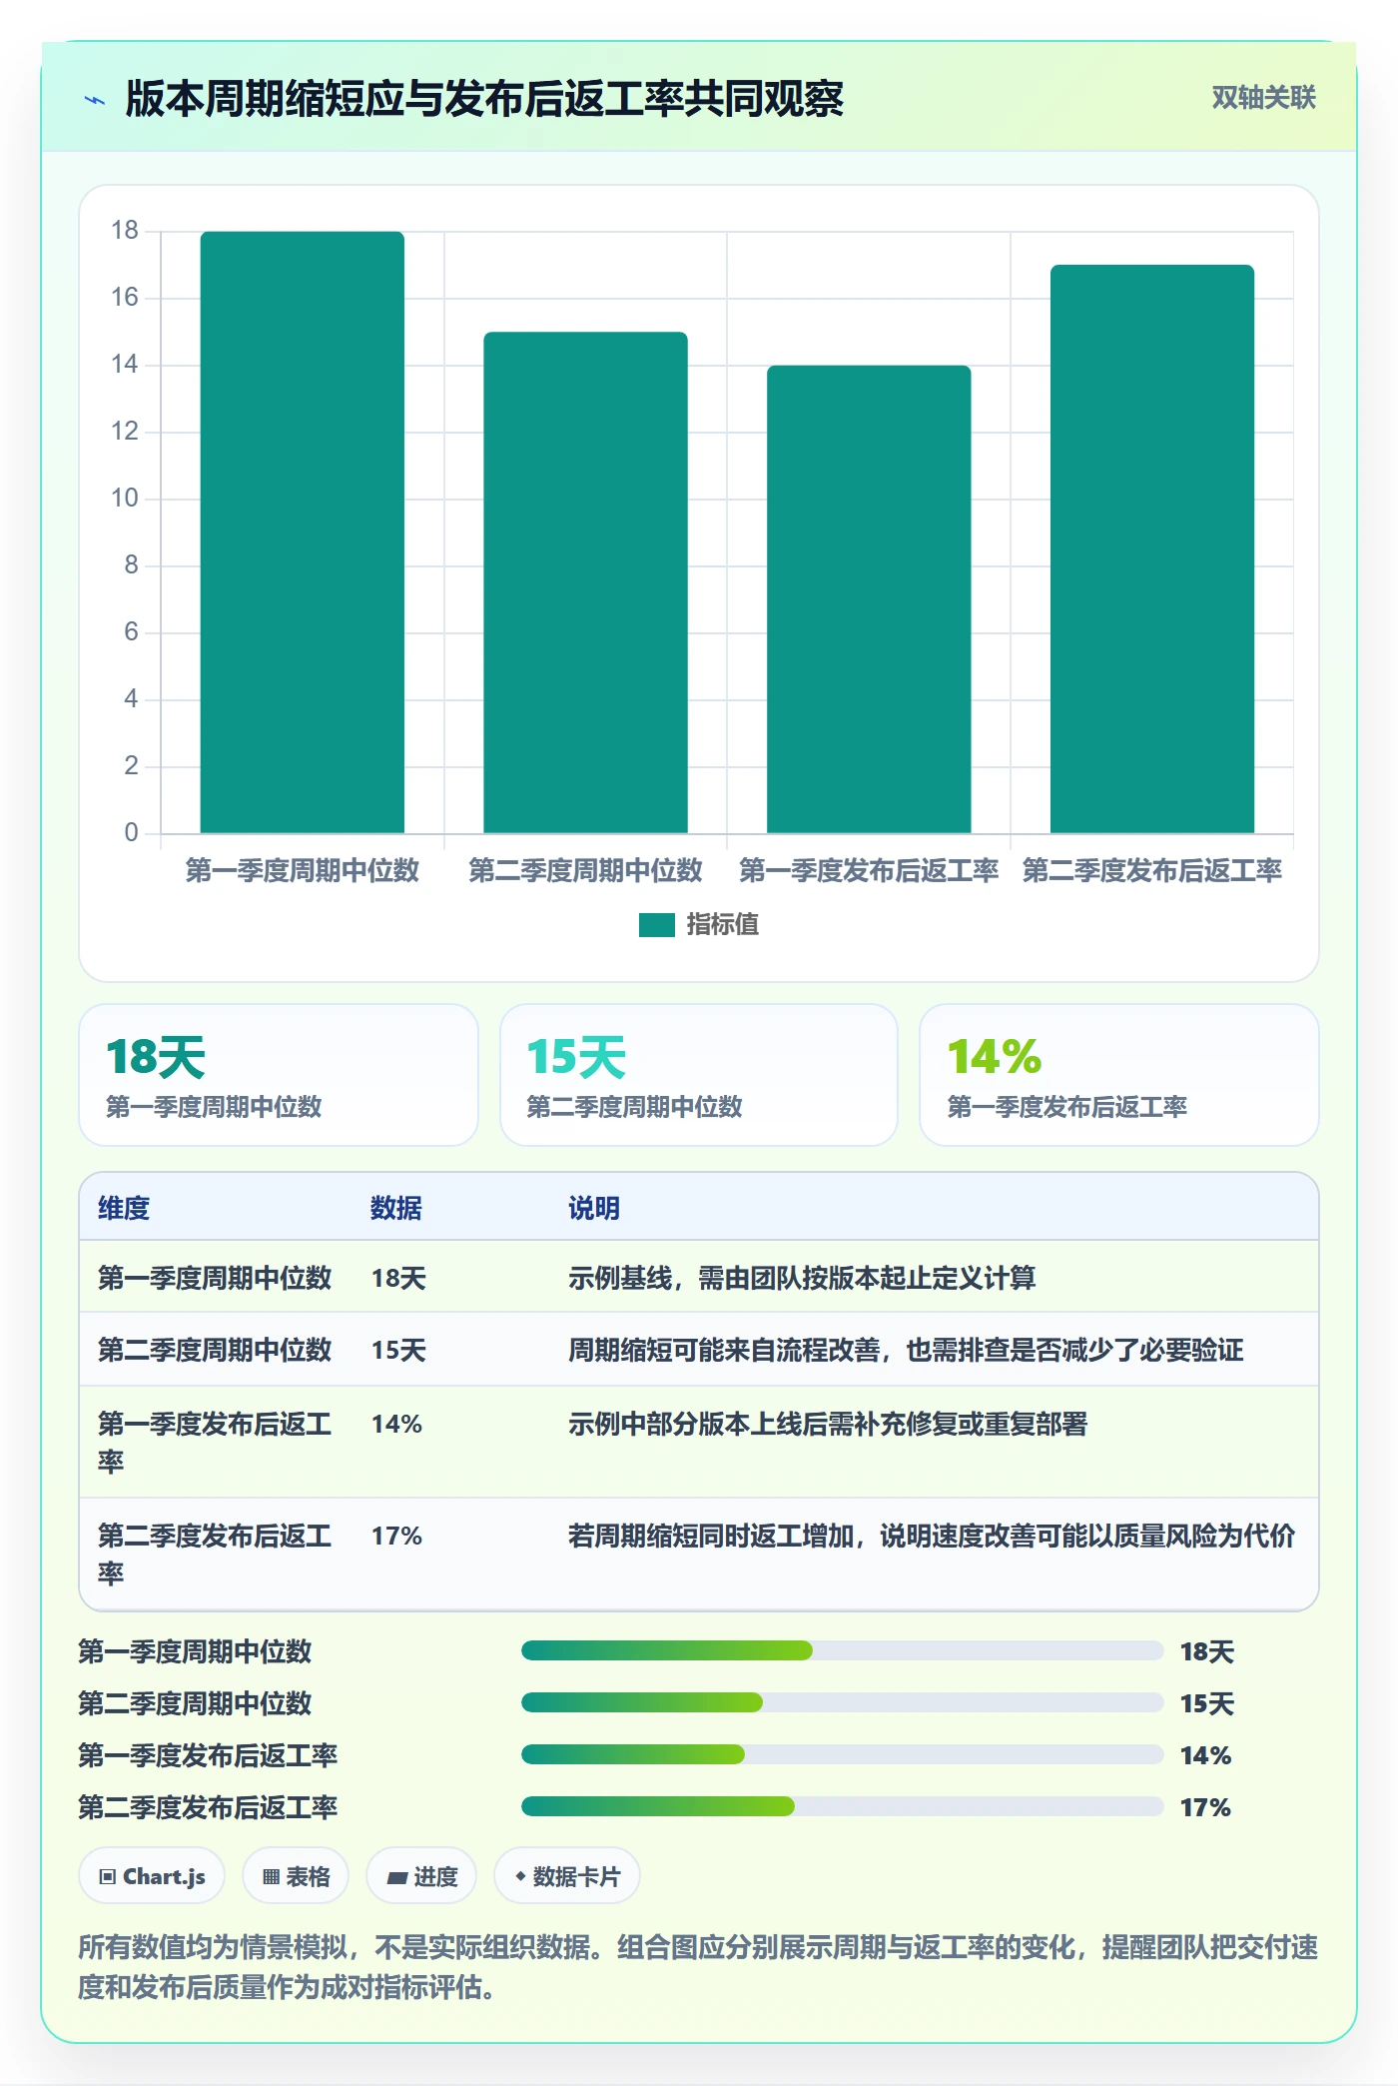1398x2086 pixels.
Task: Select table cell 第一季度发布后返工率
Action: point(215,1443)
